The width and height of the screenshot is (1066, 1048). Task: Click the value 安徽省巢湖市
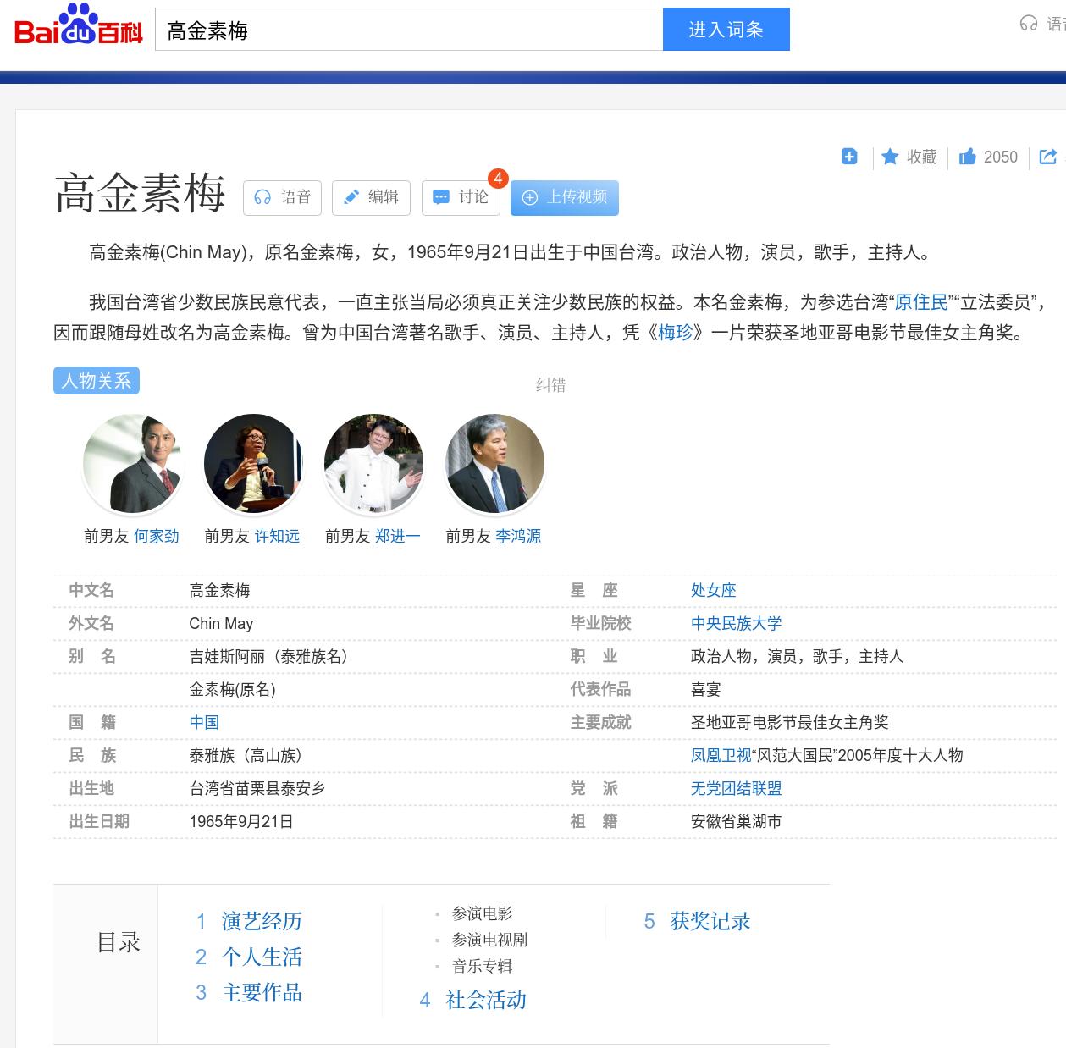coord(737,821)
